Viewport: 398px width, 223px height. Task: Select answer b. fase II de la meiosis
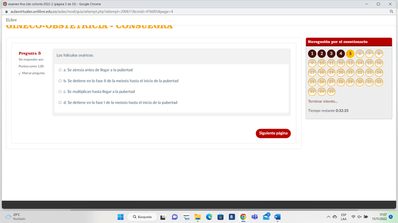tap(60, 81)
